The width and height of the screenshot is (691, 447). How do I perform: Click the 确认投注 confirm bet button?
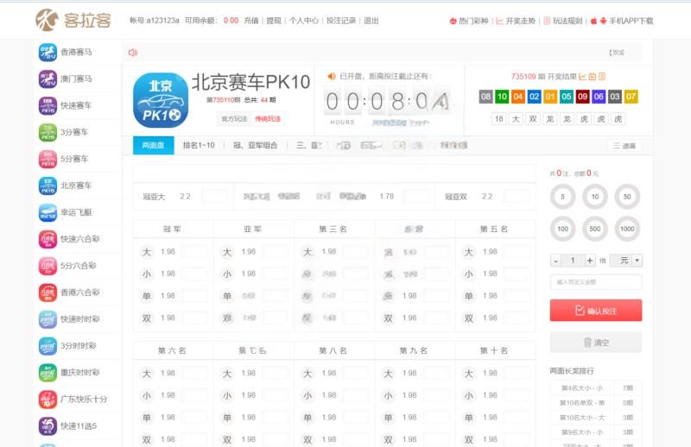click(596, 311)
